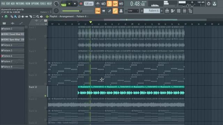
Task: Open the Playlist view icon
Action: [x=167, y=11]
